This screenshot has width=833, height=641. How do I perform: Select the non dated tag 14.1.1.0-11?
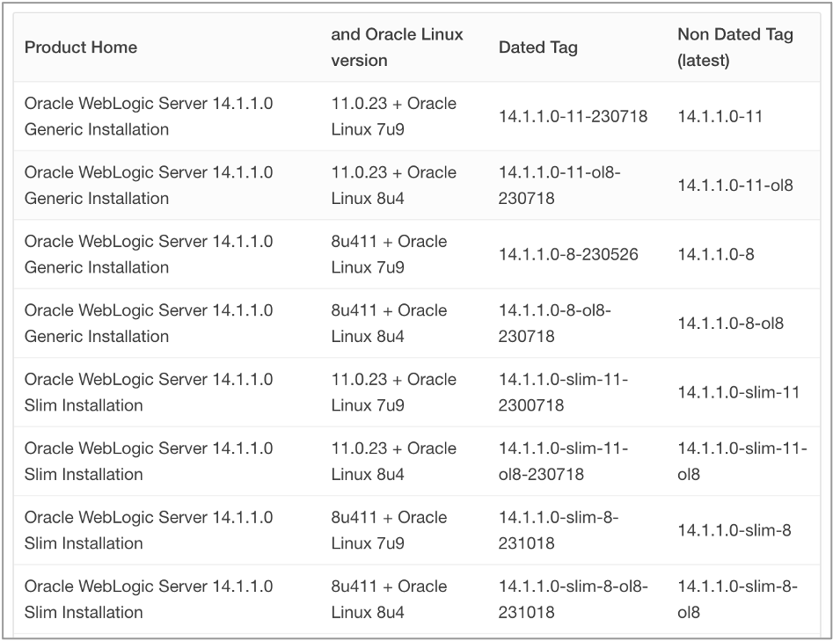[720, 116]
